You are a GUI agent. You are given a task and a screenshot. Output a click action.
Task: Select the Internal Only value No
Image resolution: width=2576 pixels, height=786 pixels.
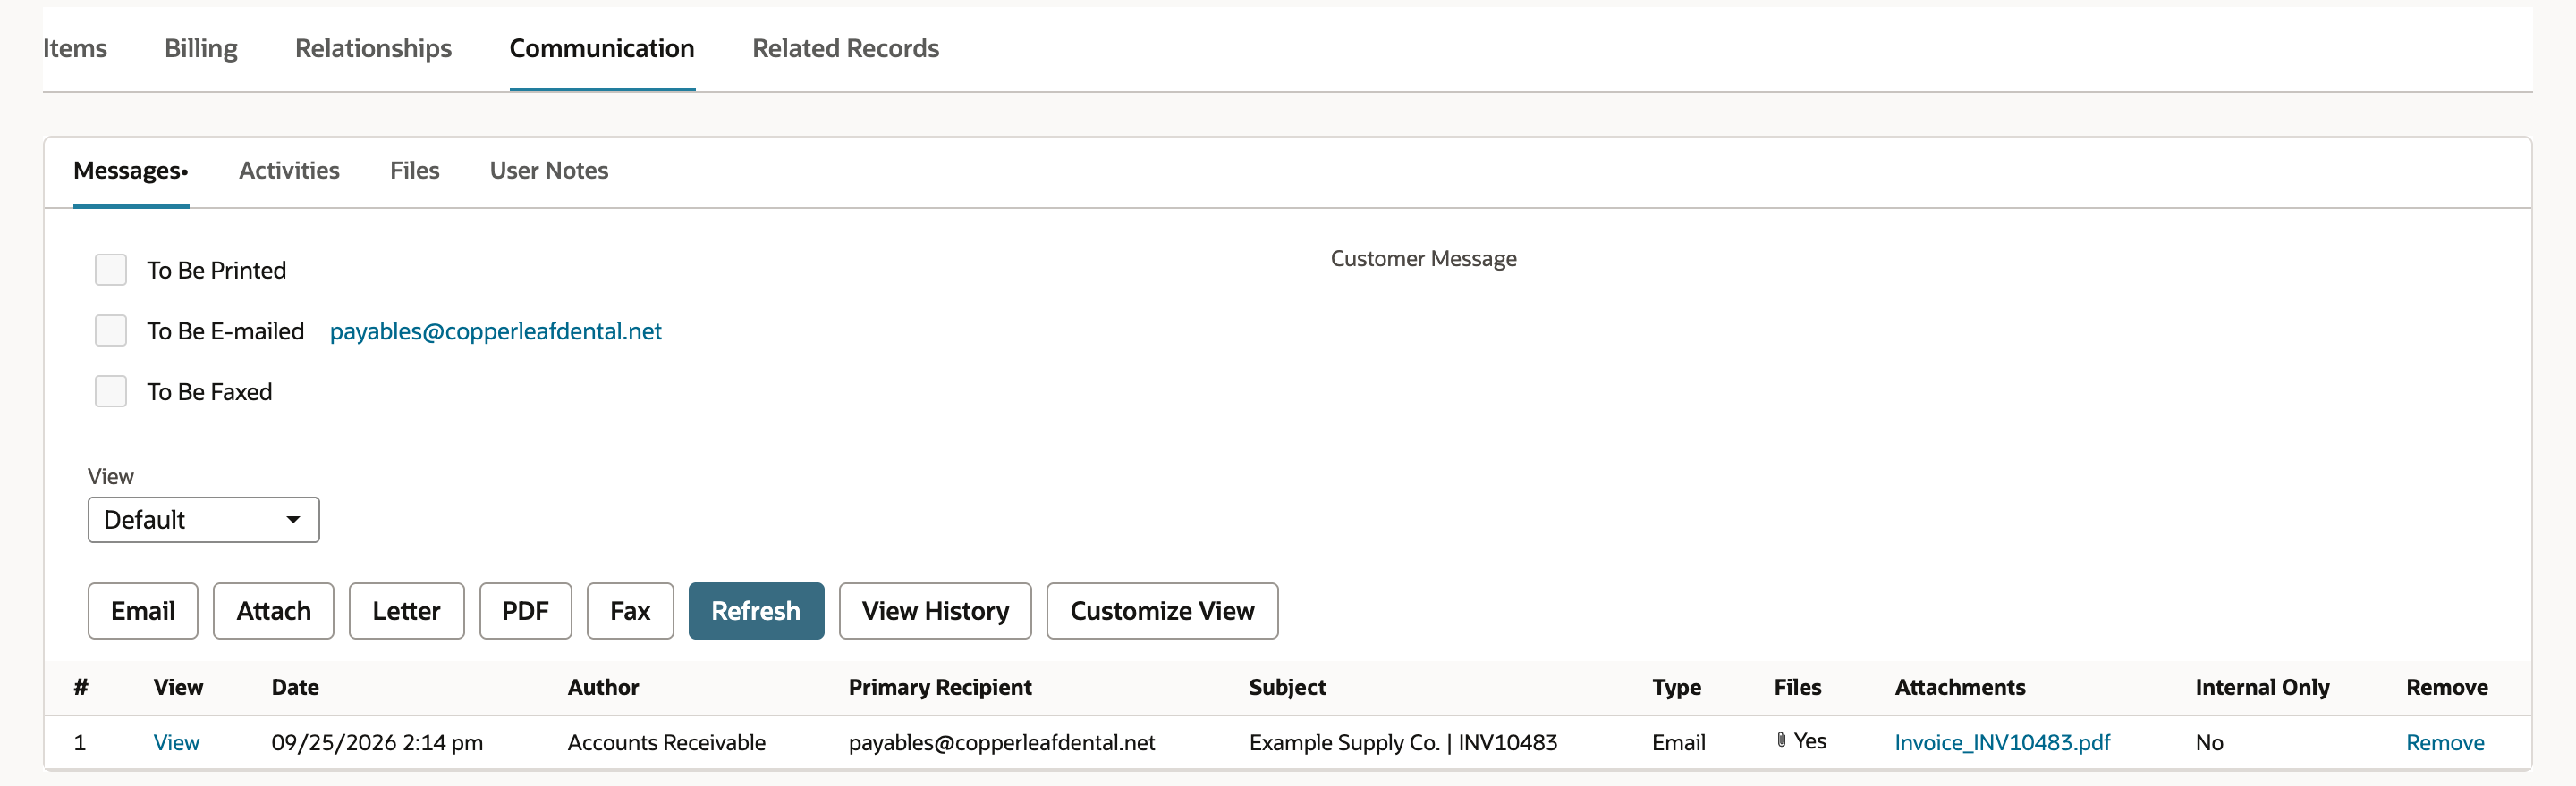pos(2209,742)
